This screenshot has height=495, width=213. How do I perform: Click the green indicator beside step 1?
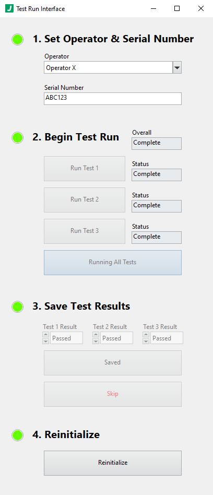click(x=18, y=40)
